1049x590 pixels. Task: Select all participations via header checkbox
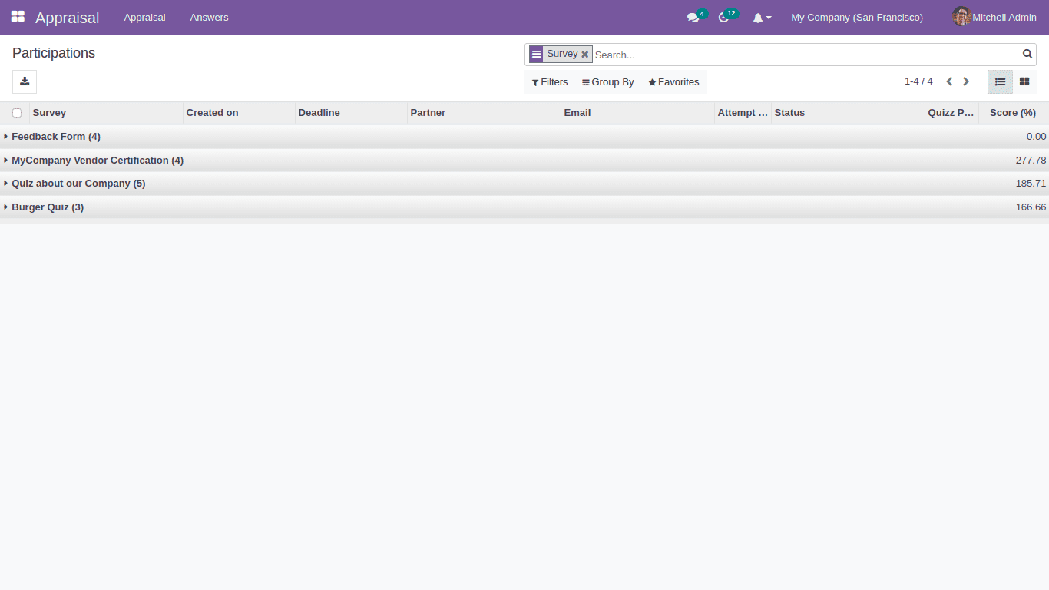[x=17, y=112]
